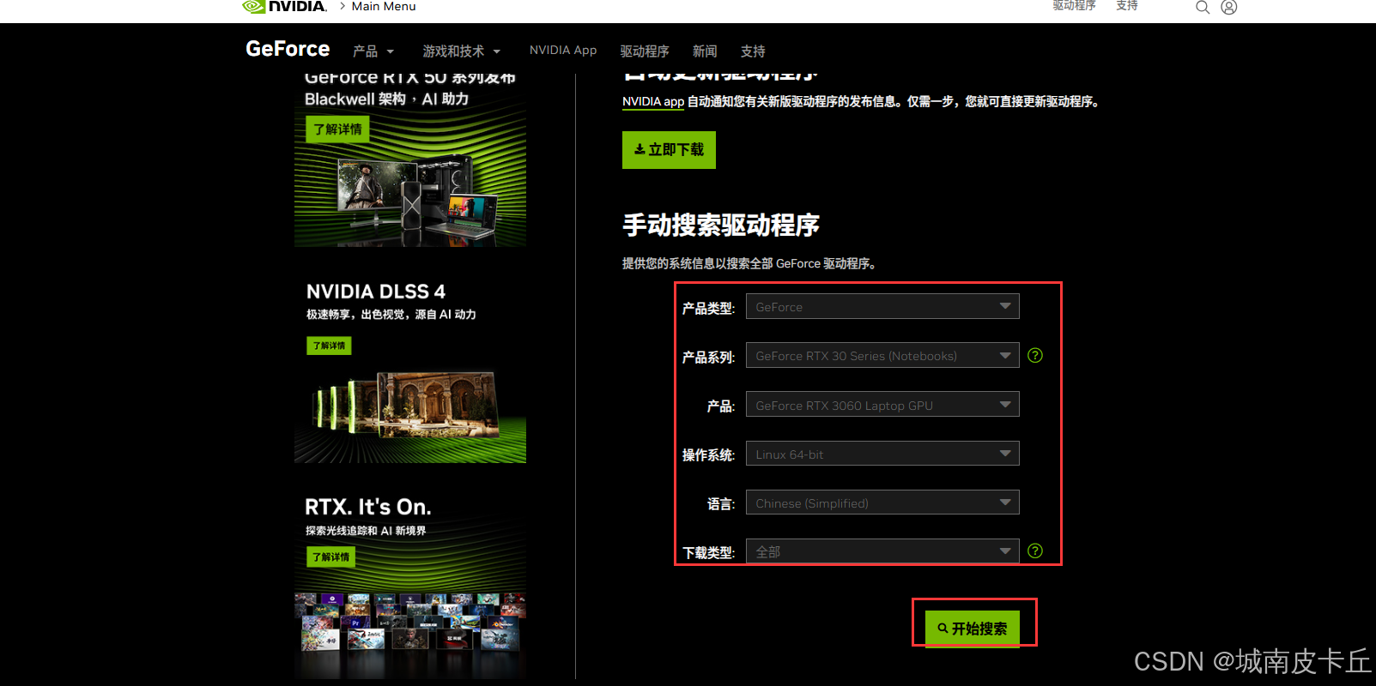Open the RTX 50 series promo image

tap(410, 161)
